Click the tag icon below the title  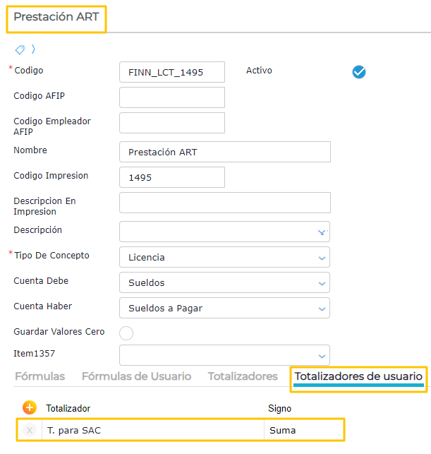tap(20, 49)
